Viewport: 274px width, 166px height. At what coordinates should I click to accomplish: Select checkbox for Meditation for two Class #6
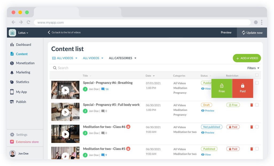[257, 127]
